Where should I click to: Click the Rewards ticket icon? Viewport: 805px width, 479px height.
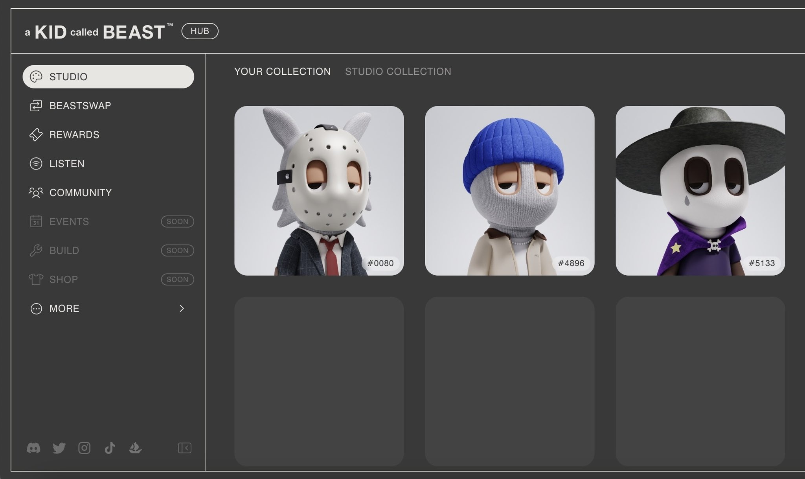coord(36,134)
